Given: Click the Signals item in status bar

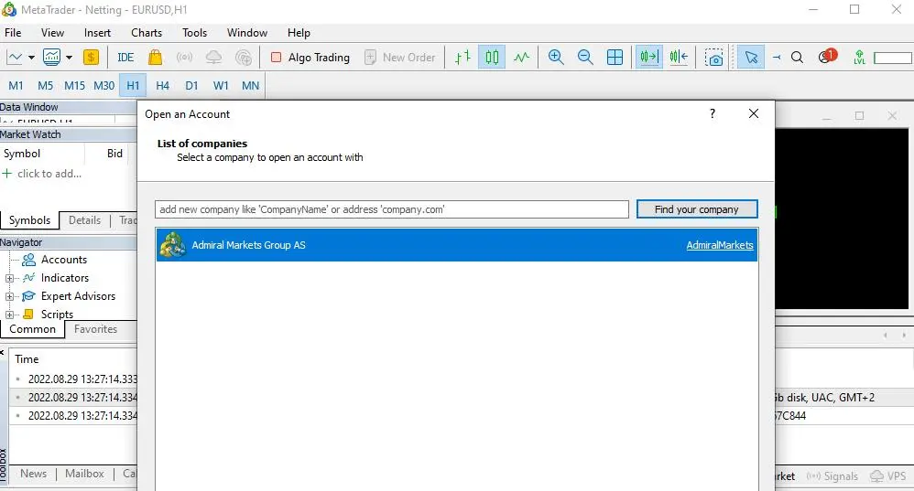Looking at the screenshot, I should pyautogui.click(x=832, y=475).
